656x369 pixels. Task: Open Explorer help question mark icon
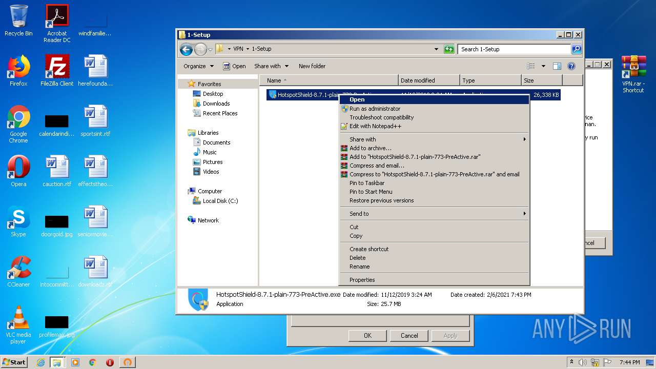[x=571, y=66]
